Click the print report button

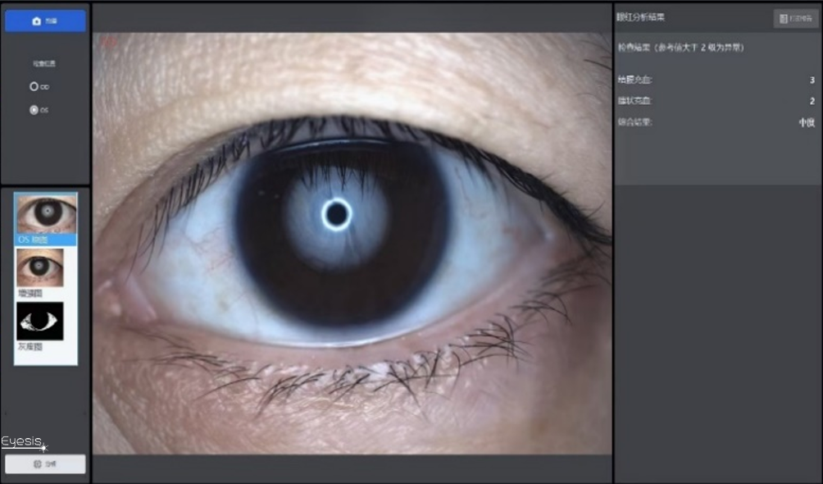796,18
